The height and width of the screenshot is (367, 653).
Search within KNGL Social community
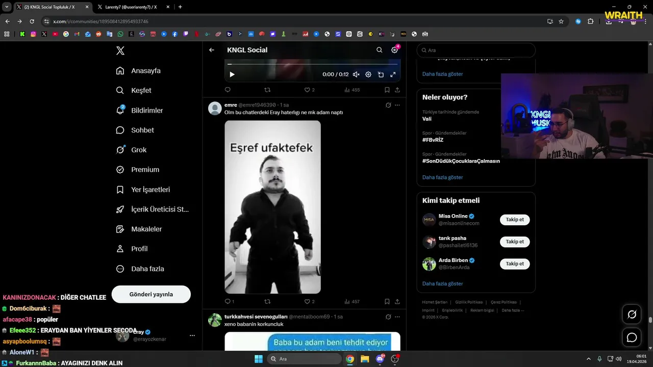coord(379,50)
